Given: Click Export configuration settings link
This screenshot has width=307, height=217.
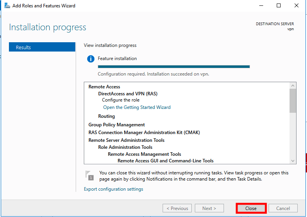Looking at the screenshot, I should point(113,189).
